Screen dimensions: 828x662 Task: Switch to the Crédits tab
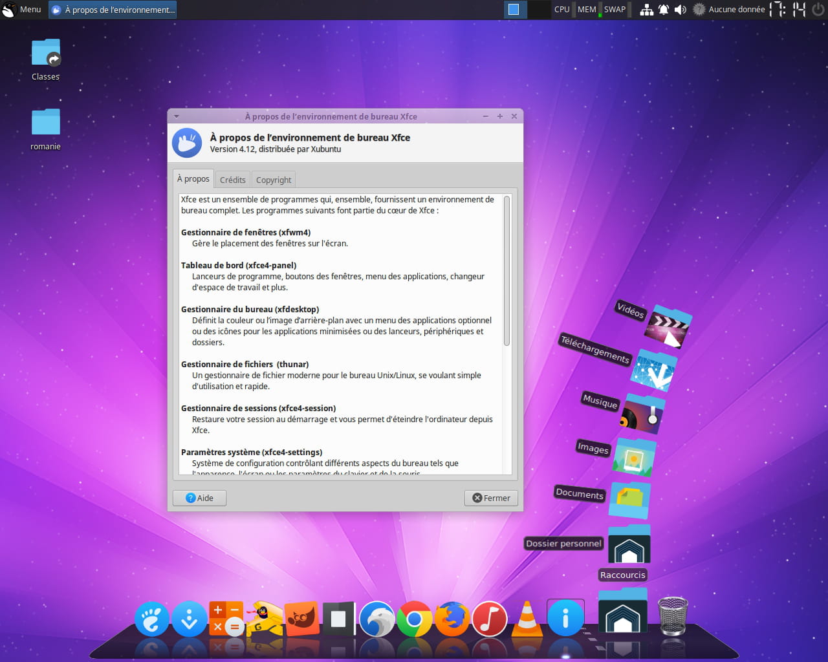232,180
